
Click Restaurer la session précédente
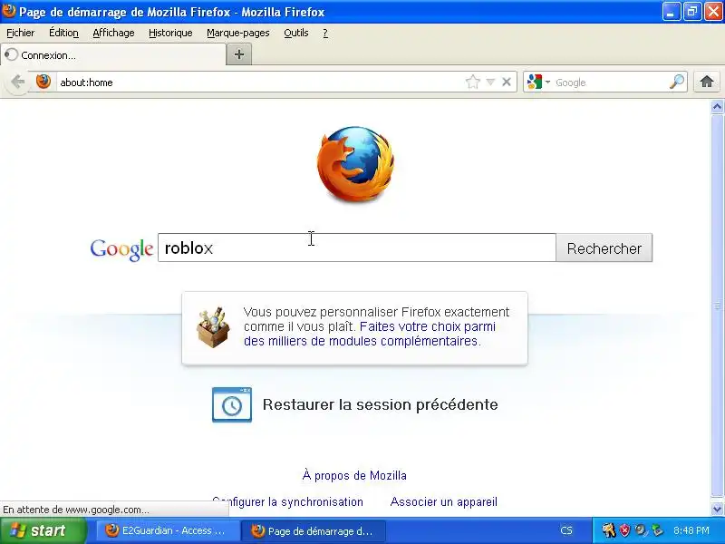(380, 404)
